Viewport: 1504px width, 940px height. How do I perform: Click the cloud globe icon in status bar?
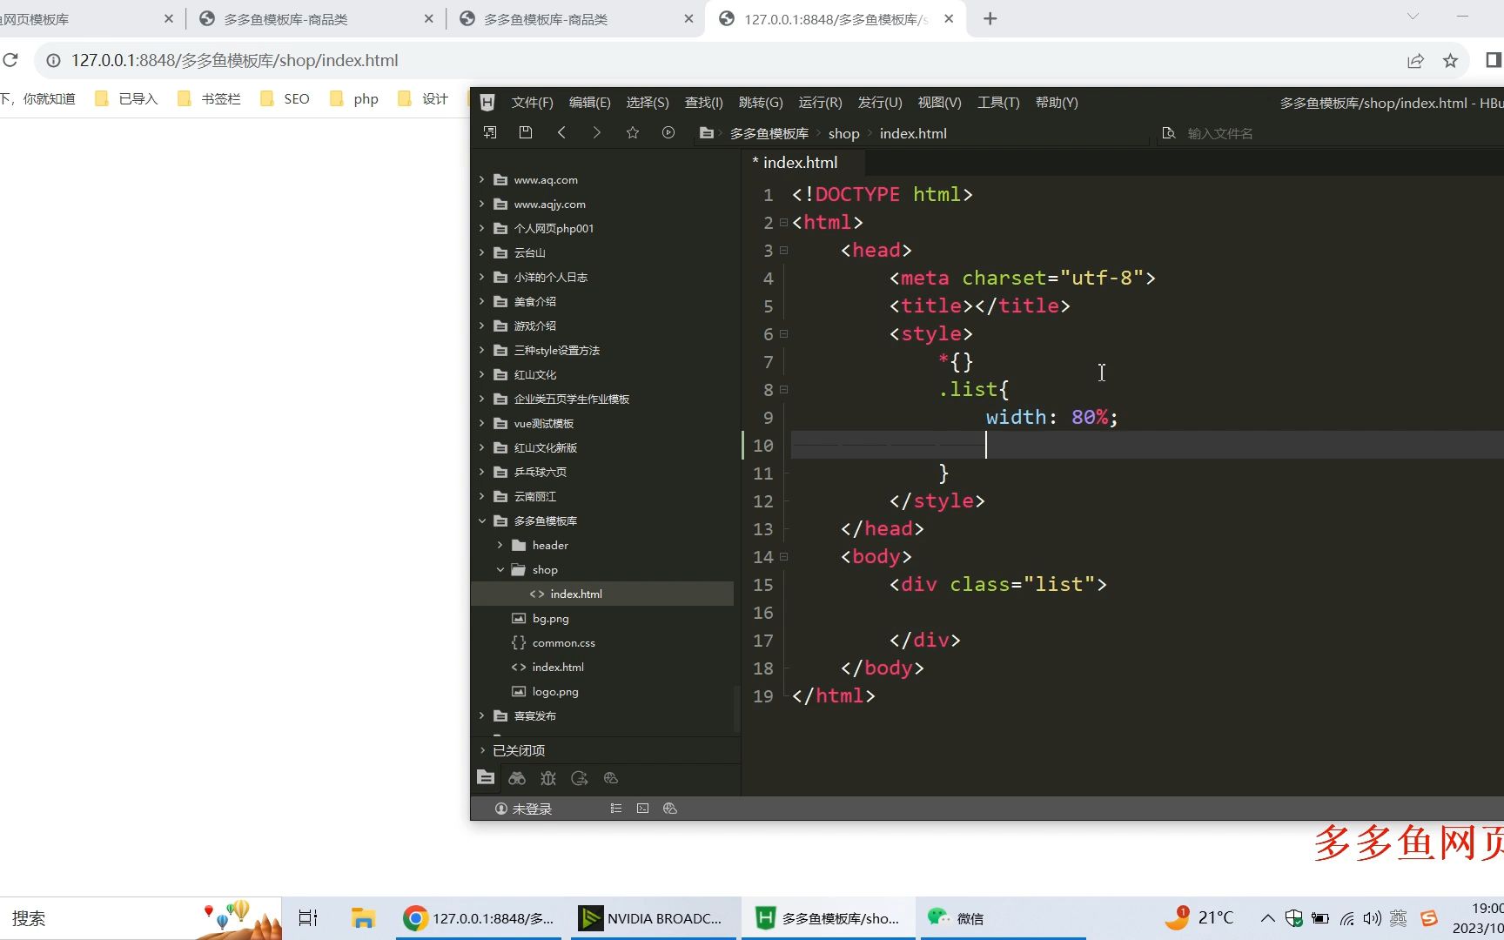670,809
